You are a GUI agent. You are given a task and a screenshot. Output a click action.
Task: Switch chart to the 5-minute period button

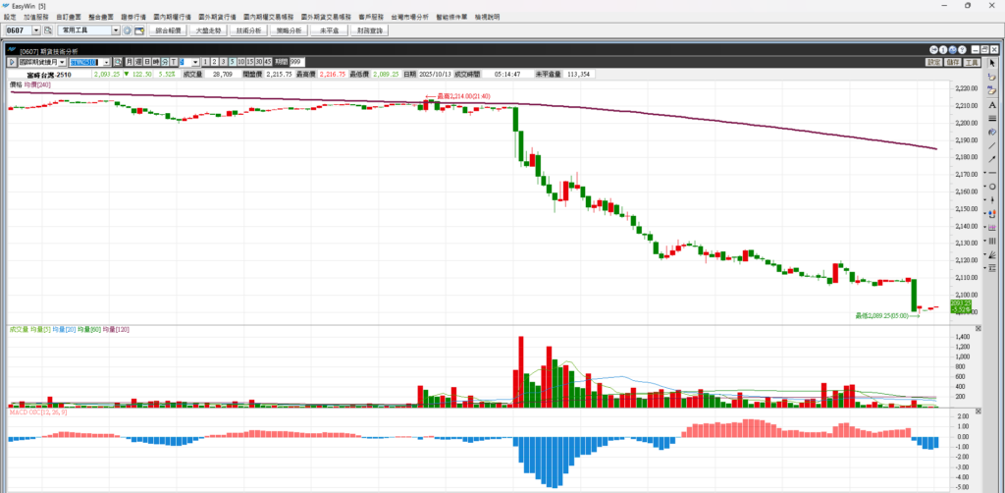click(x=232, y=62)
